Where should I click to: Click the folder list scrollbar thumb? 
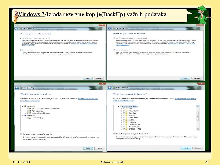click(x=198, y=116)
